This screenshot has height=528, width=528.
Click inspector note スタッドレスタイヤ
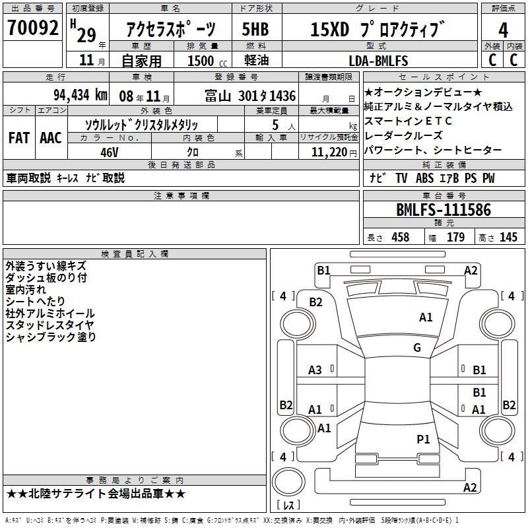[50, 325]
